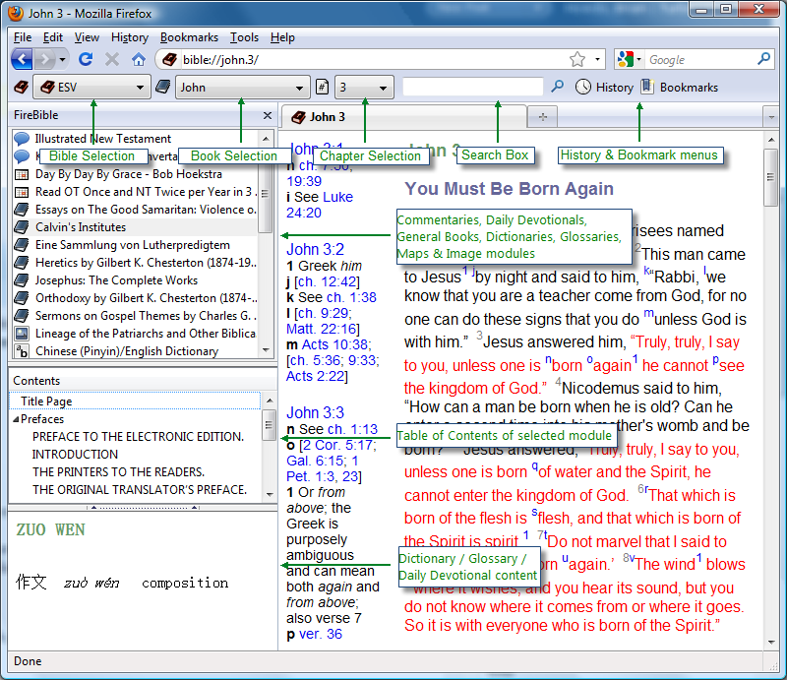Open a new tab with the plus button
The width and height of the screenshot is (787, 680).
pyautogui.click(x=543, y=116)
